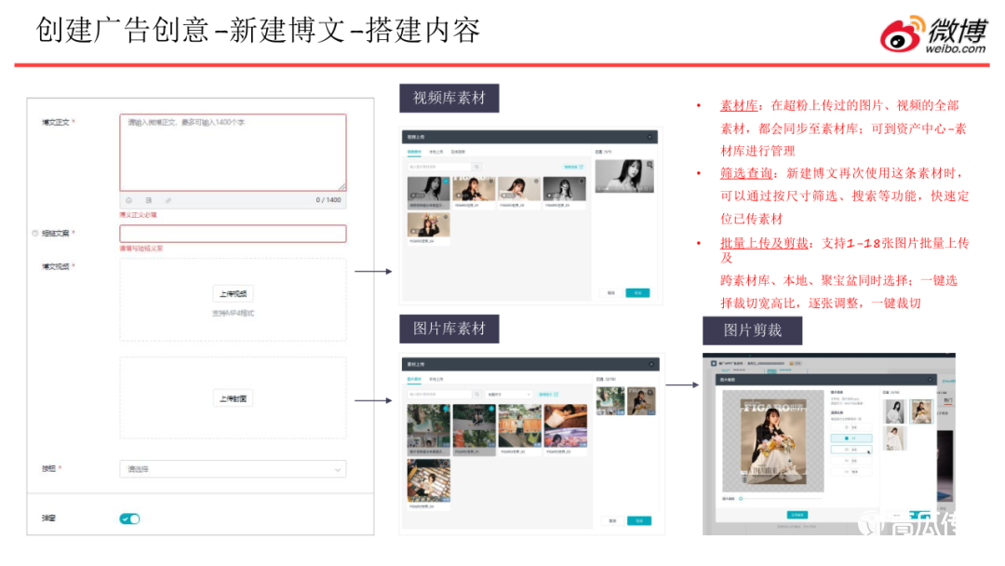Viewport: 1005px width, 566px height.
Task: Click the upload cover button
Action: pyautogui.click(x=233, y=398)
